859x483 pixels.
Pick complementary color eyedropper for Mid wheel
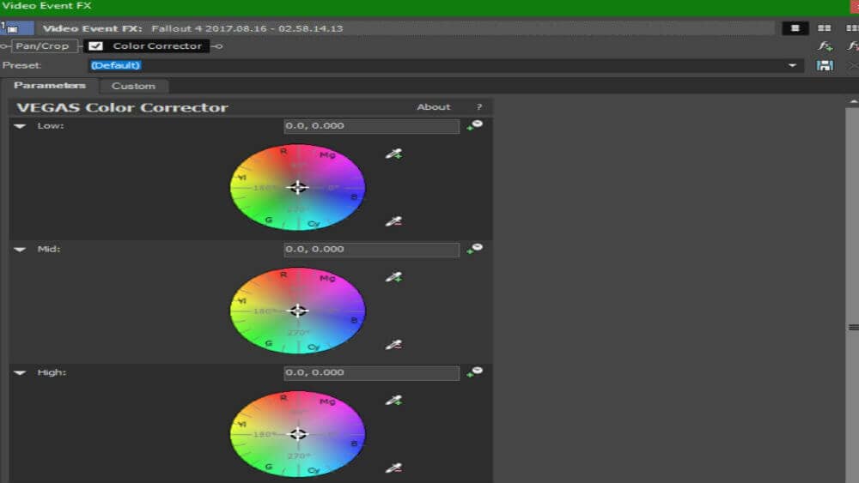pyautogui.click(x=393, y=345)
